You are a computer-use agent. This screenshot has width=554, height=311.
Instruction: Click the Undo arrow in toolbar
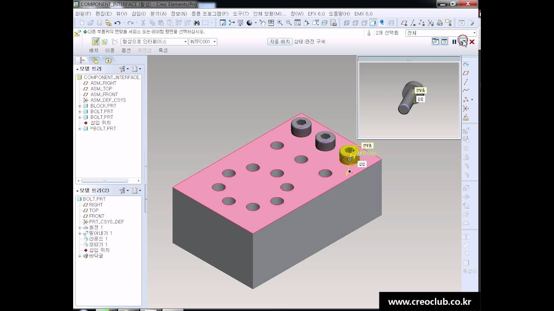click(x=117, y=23)
